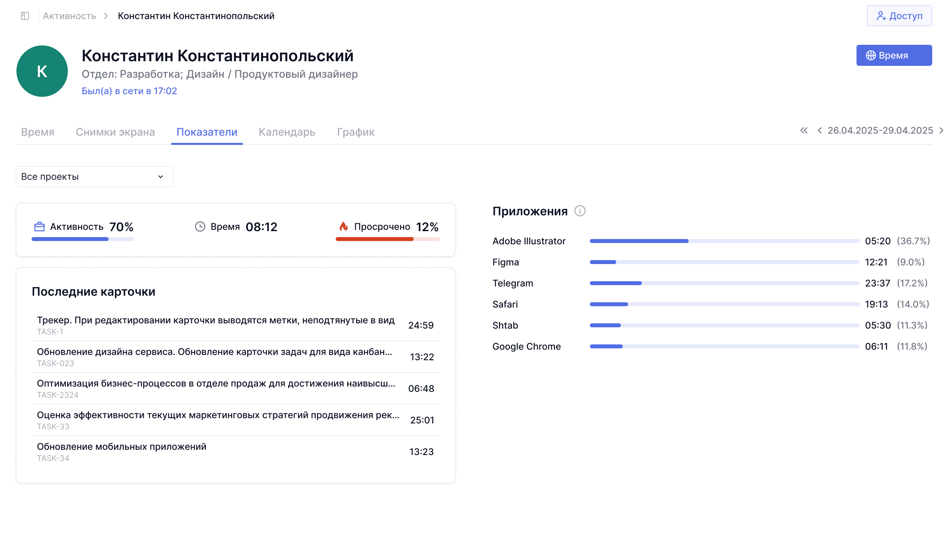This screenshot has width=948, height=540.
Task: Click the Safari usage bar
Action: coord(724,304)
